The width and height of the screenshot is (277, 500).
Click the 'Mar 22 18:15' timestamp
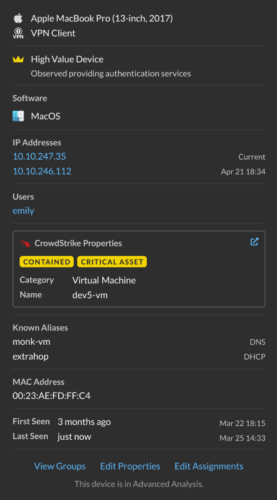pos(242,424)
